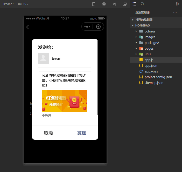This screenshot has width=182, height=172.
Task: Open the search icon in sidebar
Action: click(x=143, y=4)
